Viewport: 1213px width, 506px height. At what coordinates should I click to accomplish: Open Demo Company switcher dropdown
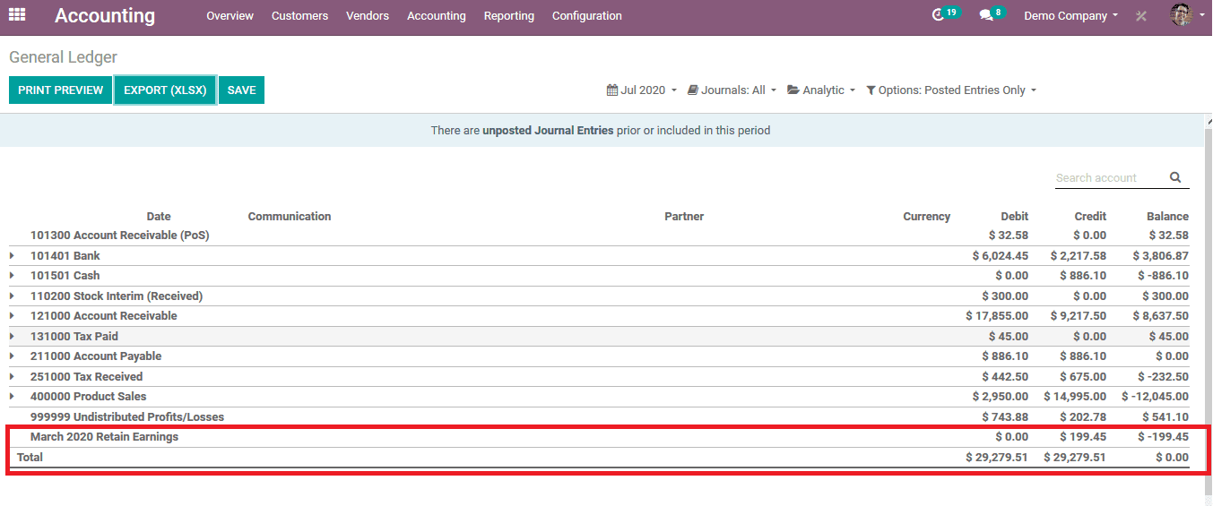click(x=1070, y=16)
